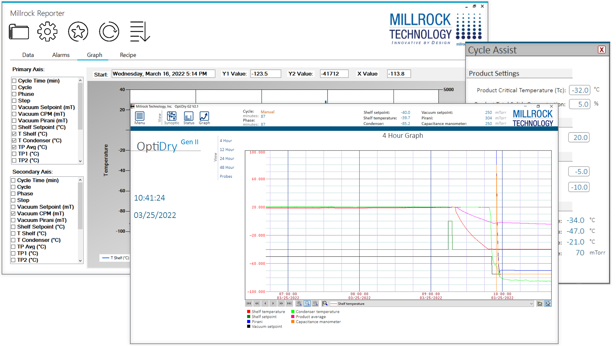
Task: Check TP1 (°C) in Primary Axis
Action: (x=14, y=154)
